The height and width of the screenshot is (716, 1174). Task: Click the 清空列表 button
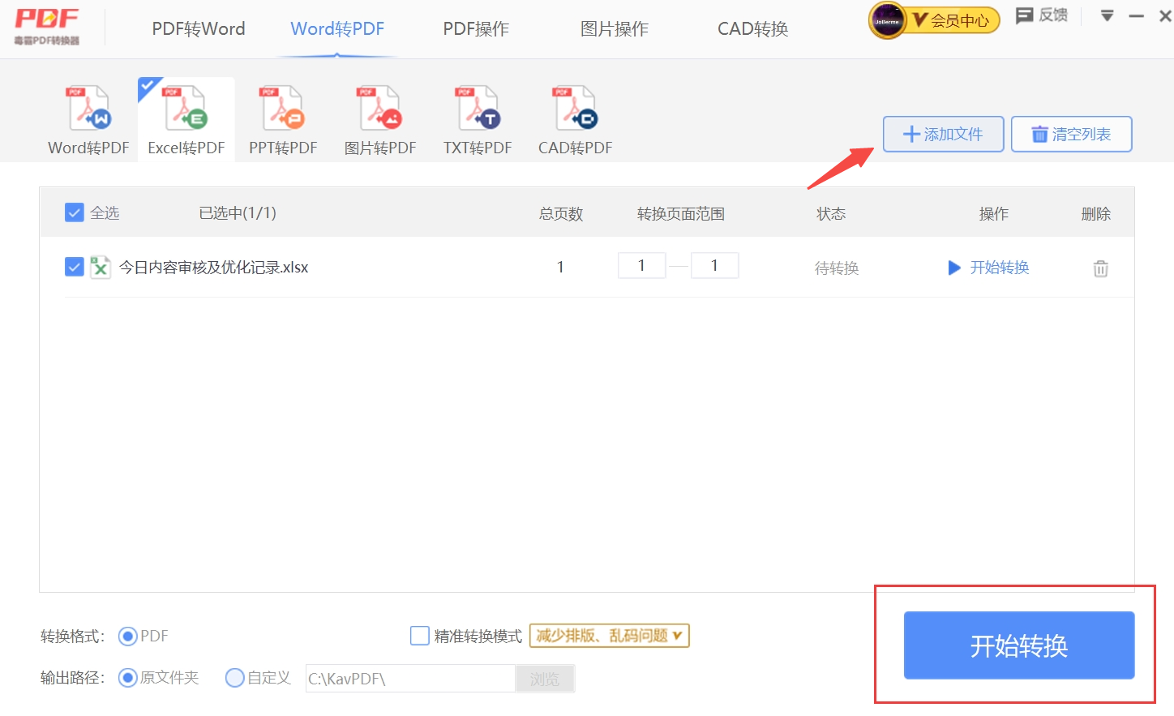(1071, 134)
